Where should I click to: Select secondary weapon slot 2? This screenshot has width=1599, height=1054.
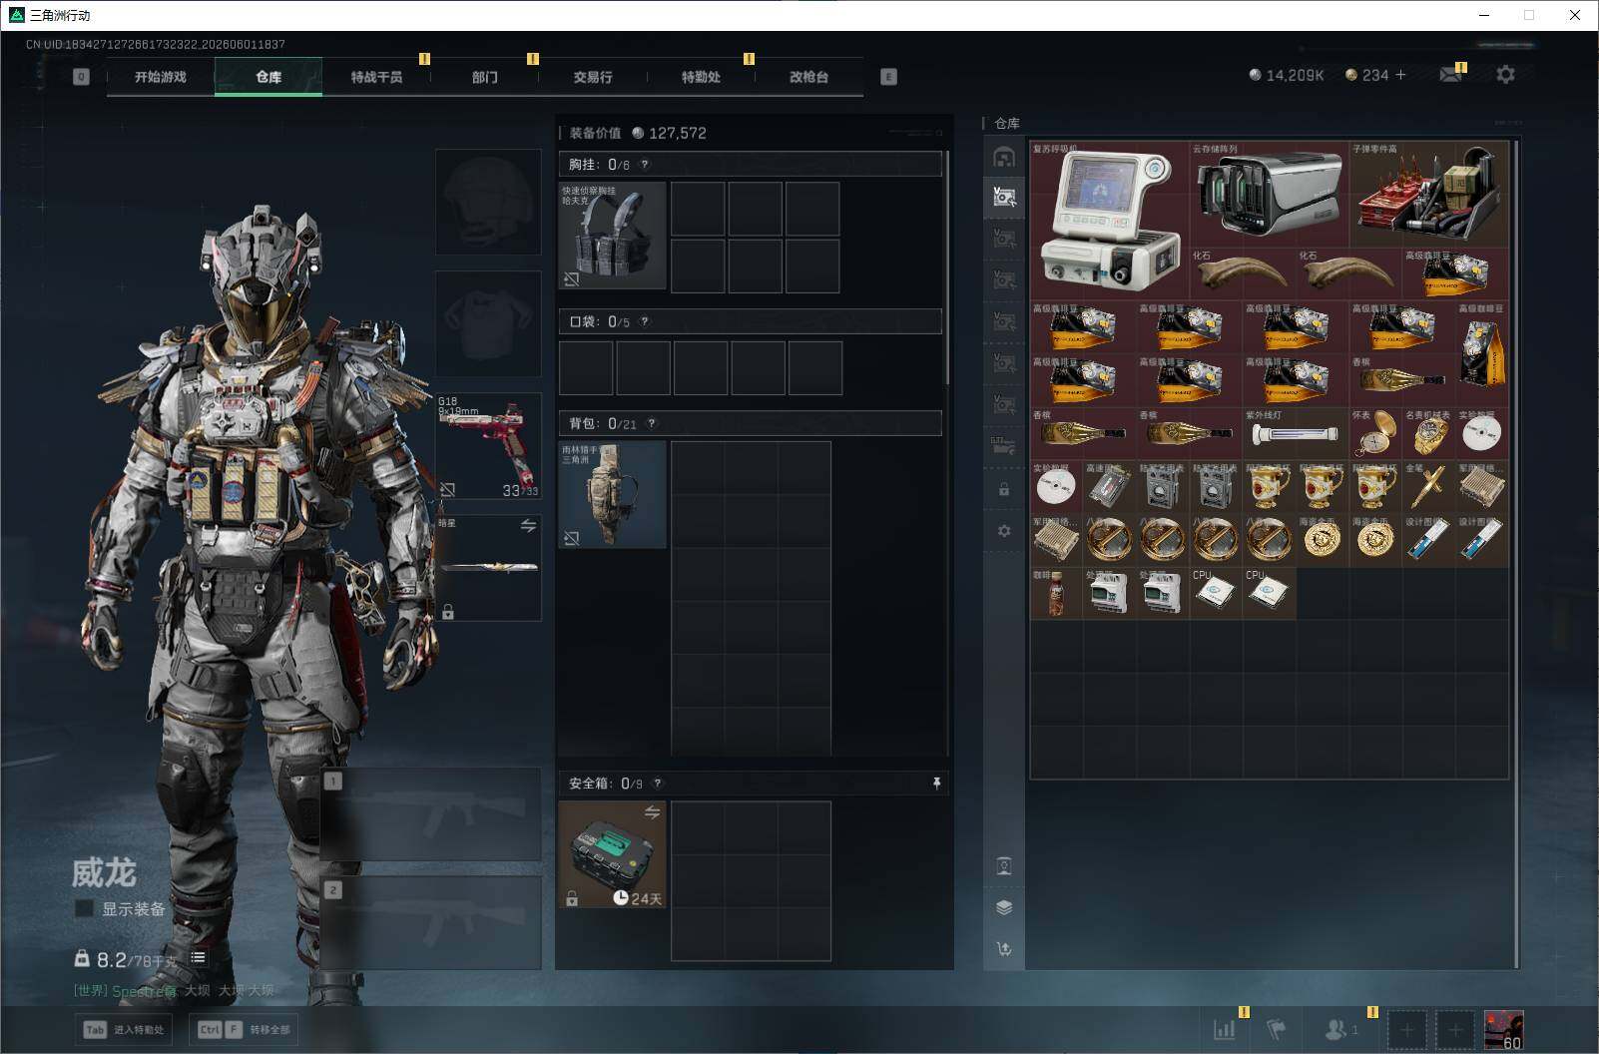point(431,923)
